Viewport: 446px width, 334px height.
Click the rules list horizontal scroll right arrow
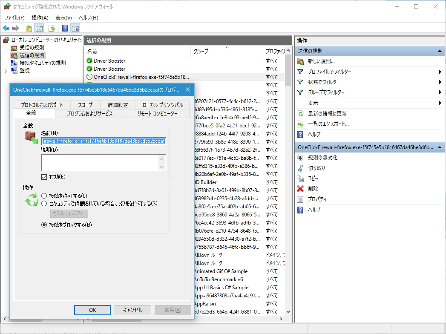click(281, 319)
